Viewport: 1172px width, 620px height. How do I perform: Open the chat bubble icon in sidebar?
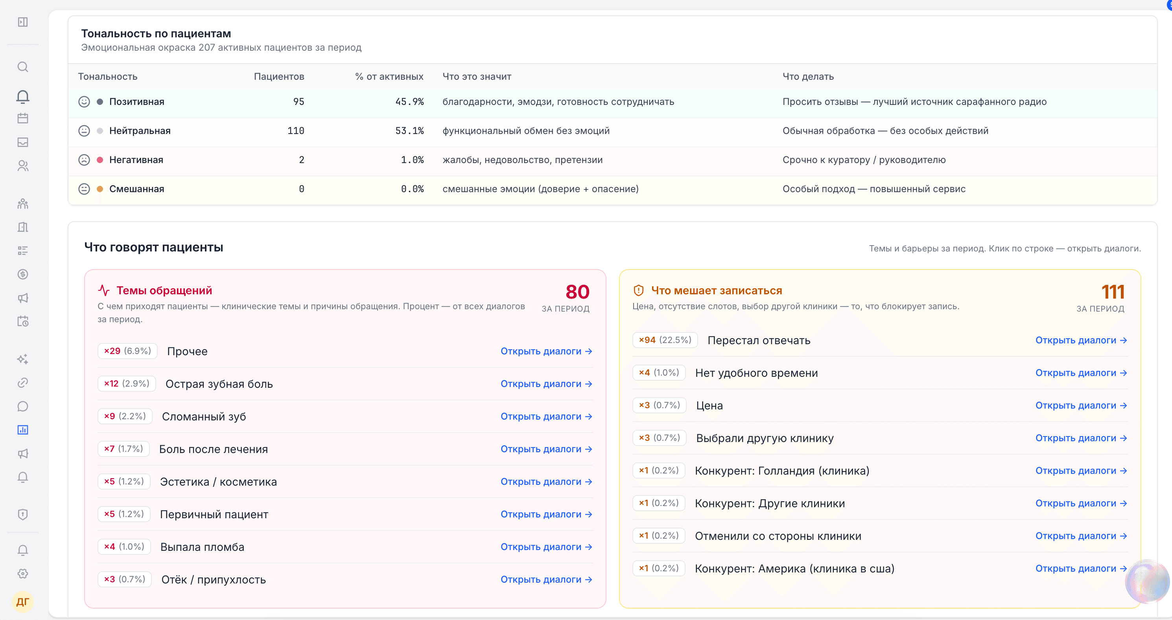point(23,406)
